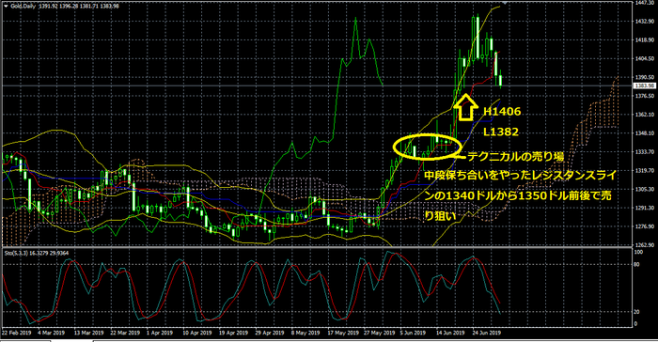Click the stochastic scale value 100
658x342 pixels.
click(638, 252)
